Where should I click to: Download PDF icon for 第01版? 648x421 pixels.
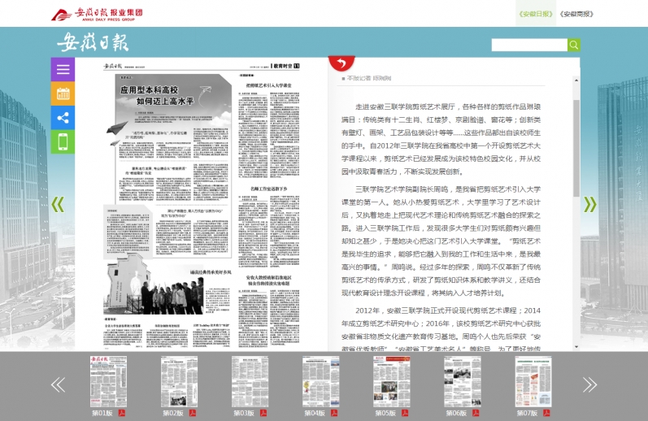[x=122, y=413]
